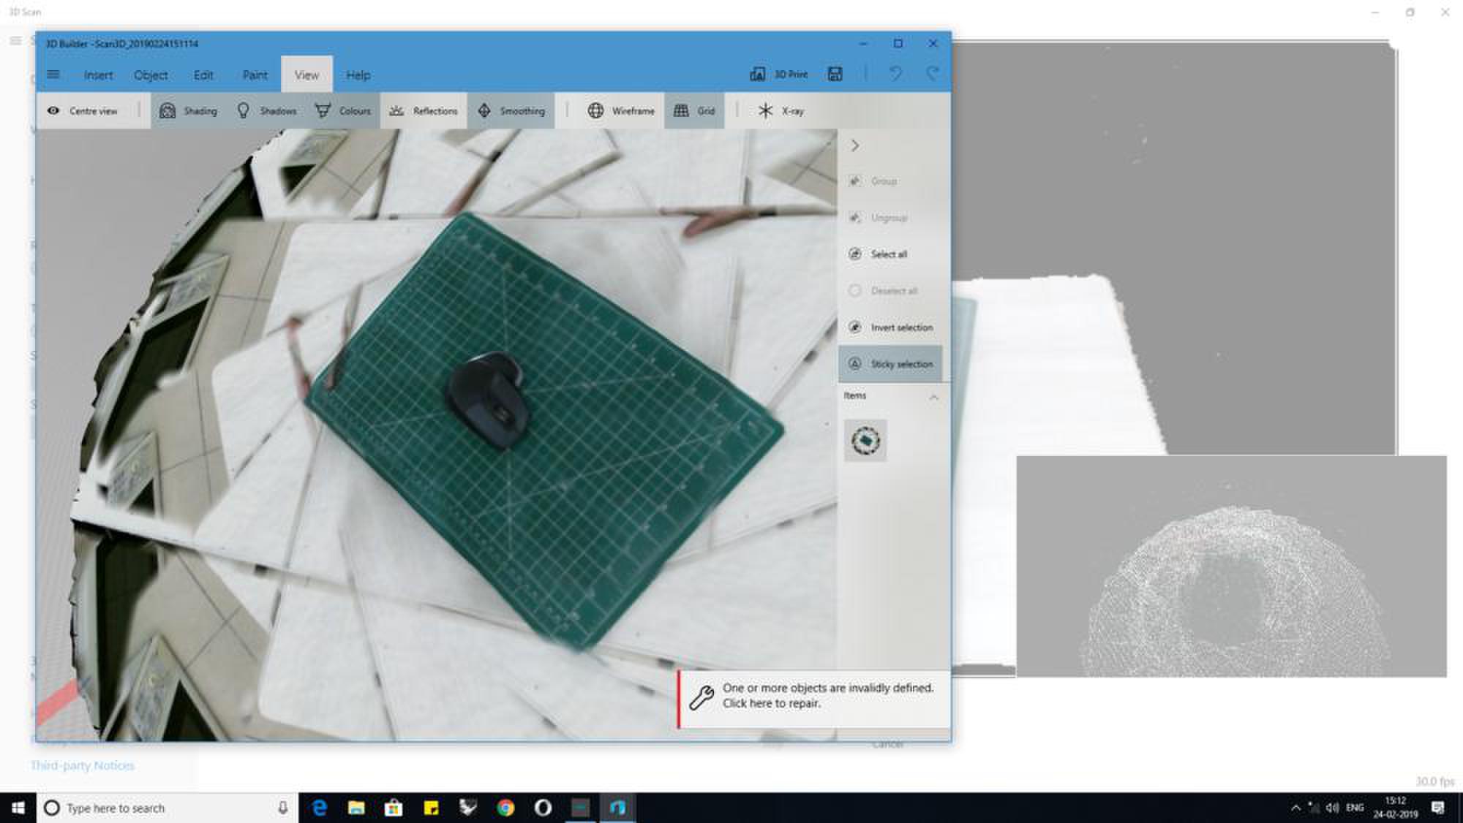This screenshot has width=1463, height=823.
Task: Click the Grid icon
Action: 681,111
